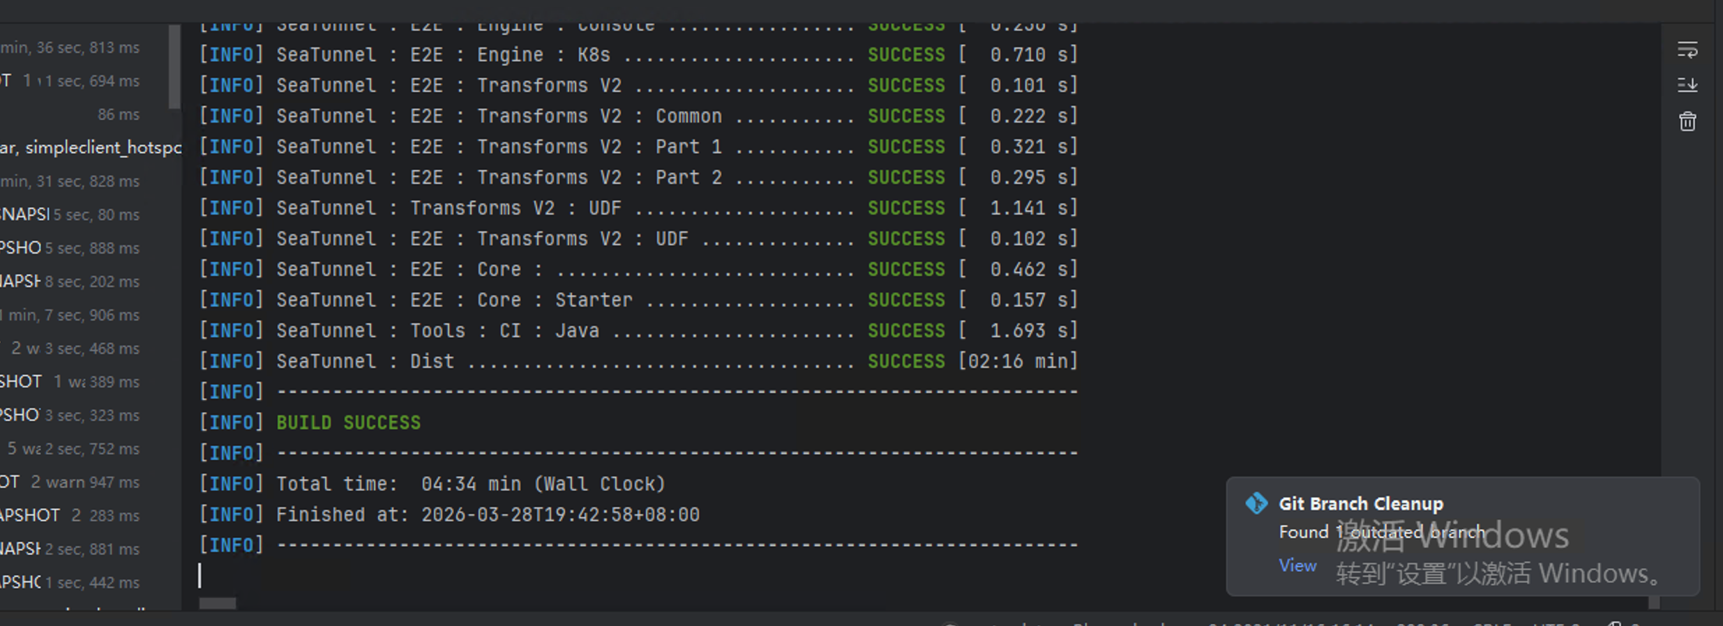Select tree entry timed 2 sec 881 ms

(x=70, y=549)
